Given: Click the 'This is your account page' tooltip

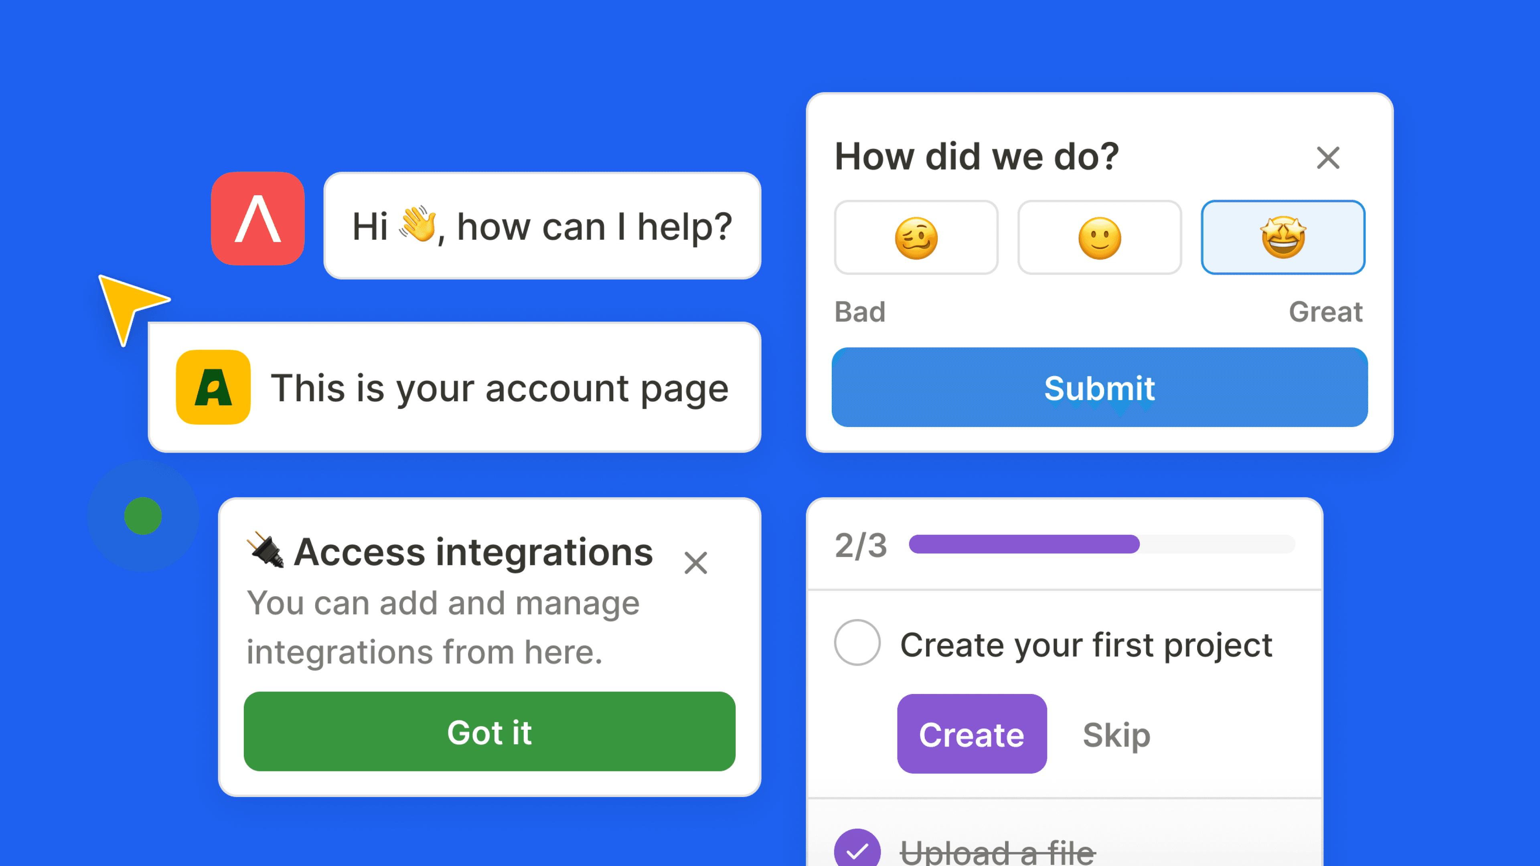Looking at the screenshot, I should point(499,388).
